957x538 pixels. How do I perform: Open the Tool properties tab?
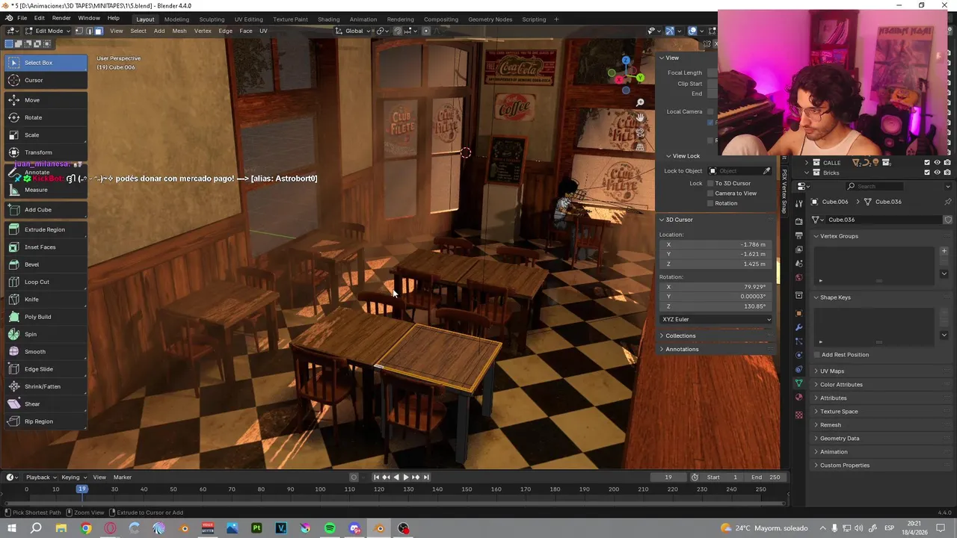click(x=798, y=203)
